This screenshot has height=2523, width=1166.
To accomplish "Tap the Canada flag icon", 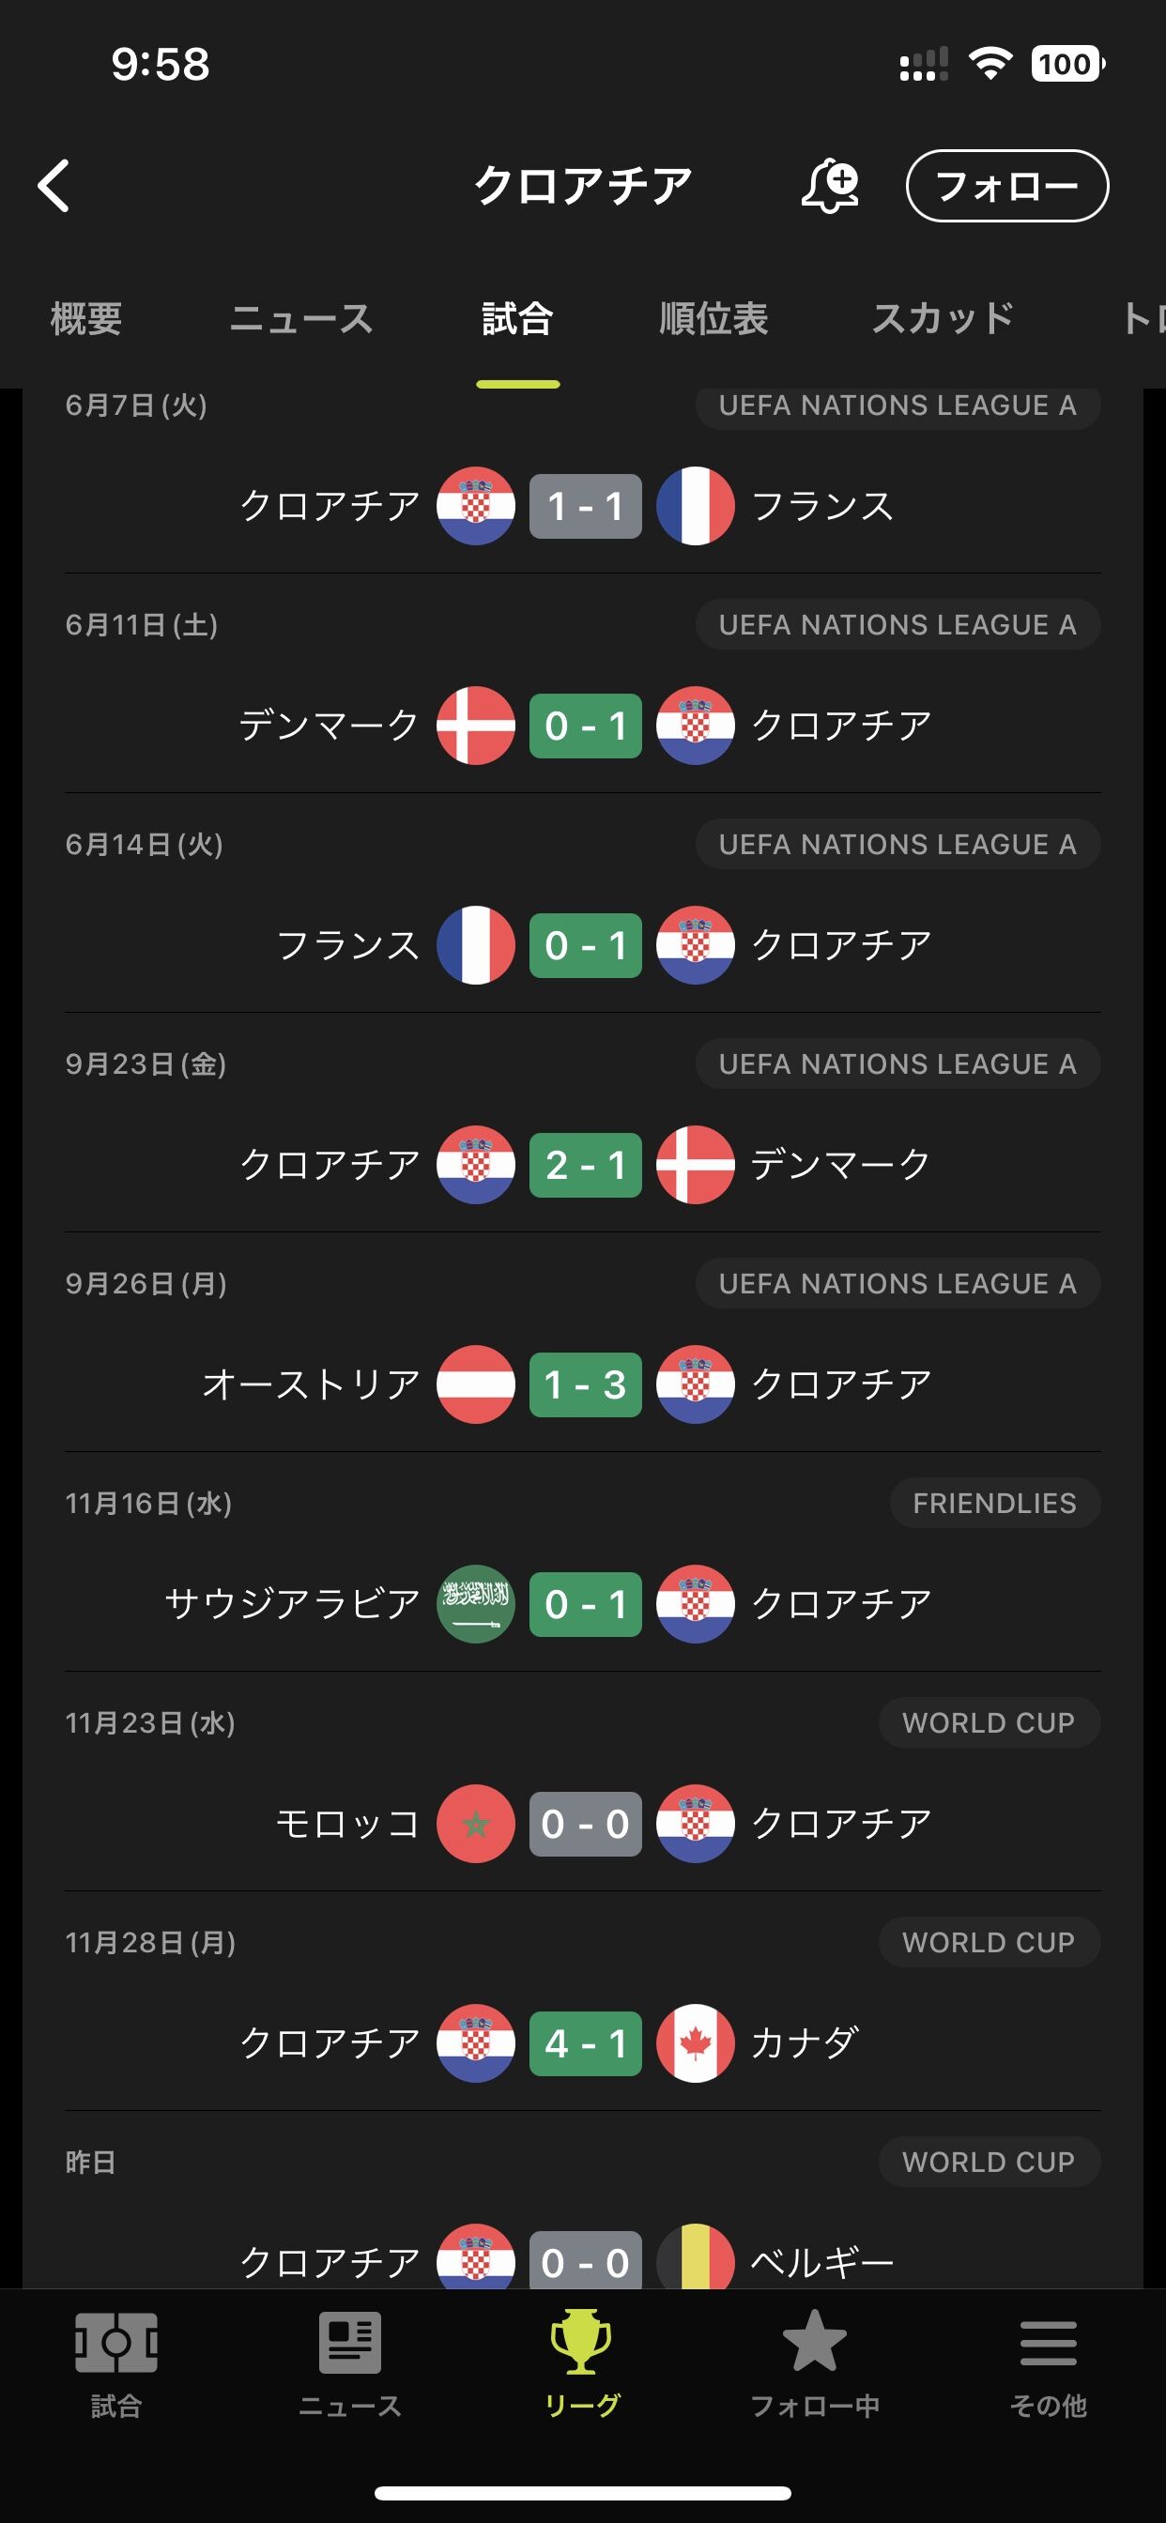I will [696, 2043].
